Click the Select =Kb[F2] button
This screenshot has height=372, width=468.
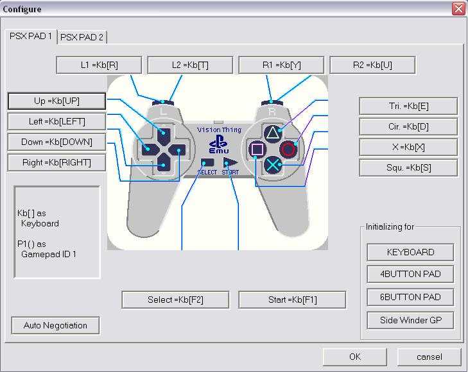point(175,300)
